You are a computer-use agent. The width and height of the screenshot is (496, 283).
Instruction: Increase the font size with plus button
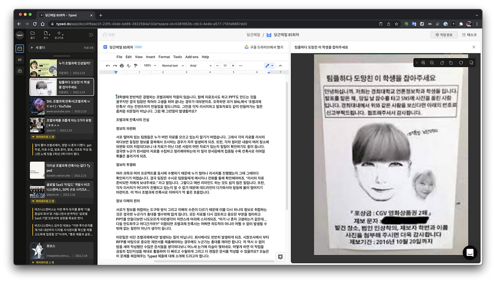point(232,66)
